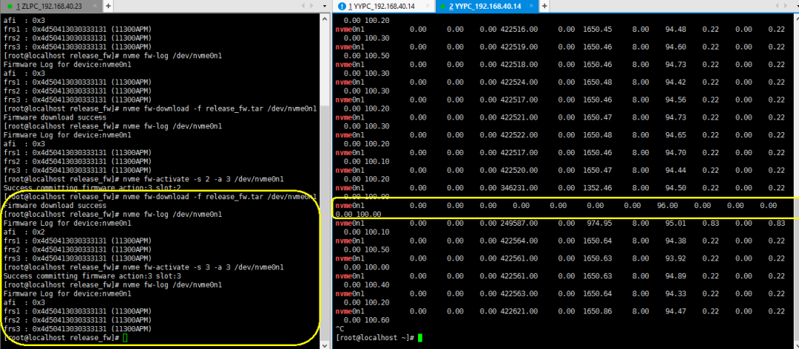Close the second YYPC_192.168.40.14 tab
Screen dimensions: 799x349
coord(531,6)
